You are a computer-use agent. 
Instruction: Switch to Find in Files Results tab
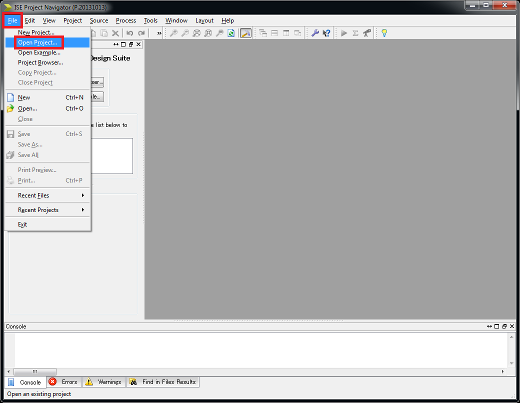[163, 382]
